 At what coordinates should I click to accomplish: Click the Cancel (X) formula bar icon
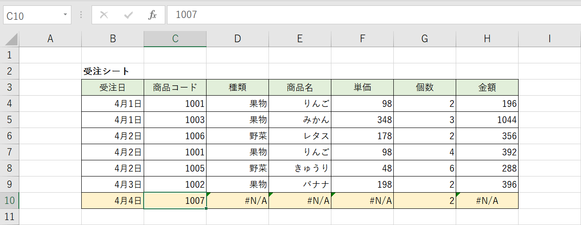point(104,15)
